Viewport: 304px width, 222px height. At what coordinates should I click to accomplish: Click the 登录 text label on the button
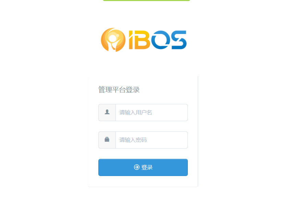pos(147,167)
